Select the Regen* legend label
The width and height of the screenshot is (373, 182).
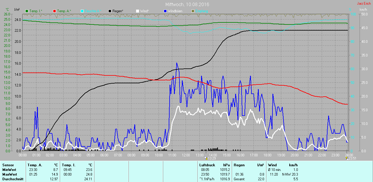[x=118, y=11]
